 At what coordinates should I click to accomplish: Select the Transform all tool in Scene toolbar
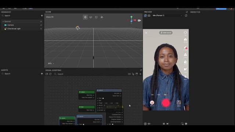click(x=102, y=17)
